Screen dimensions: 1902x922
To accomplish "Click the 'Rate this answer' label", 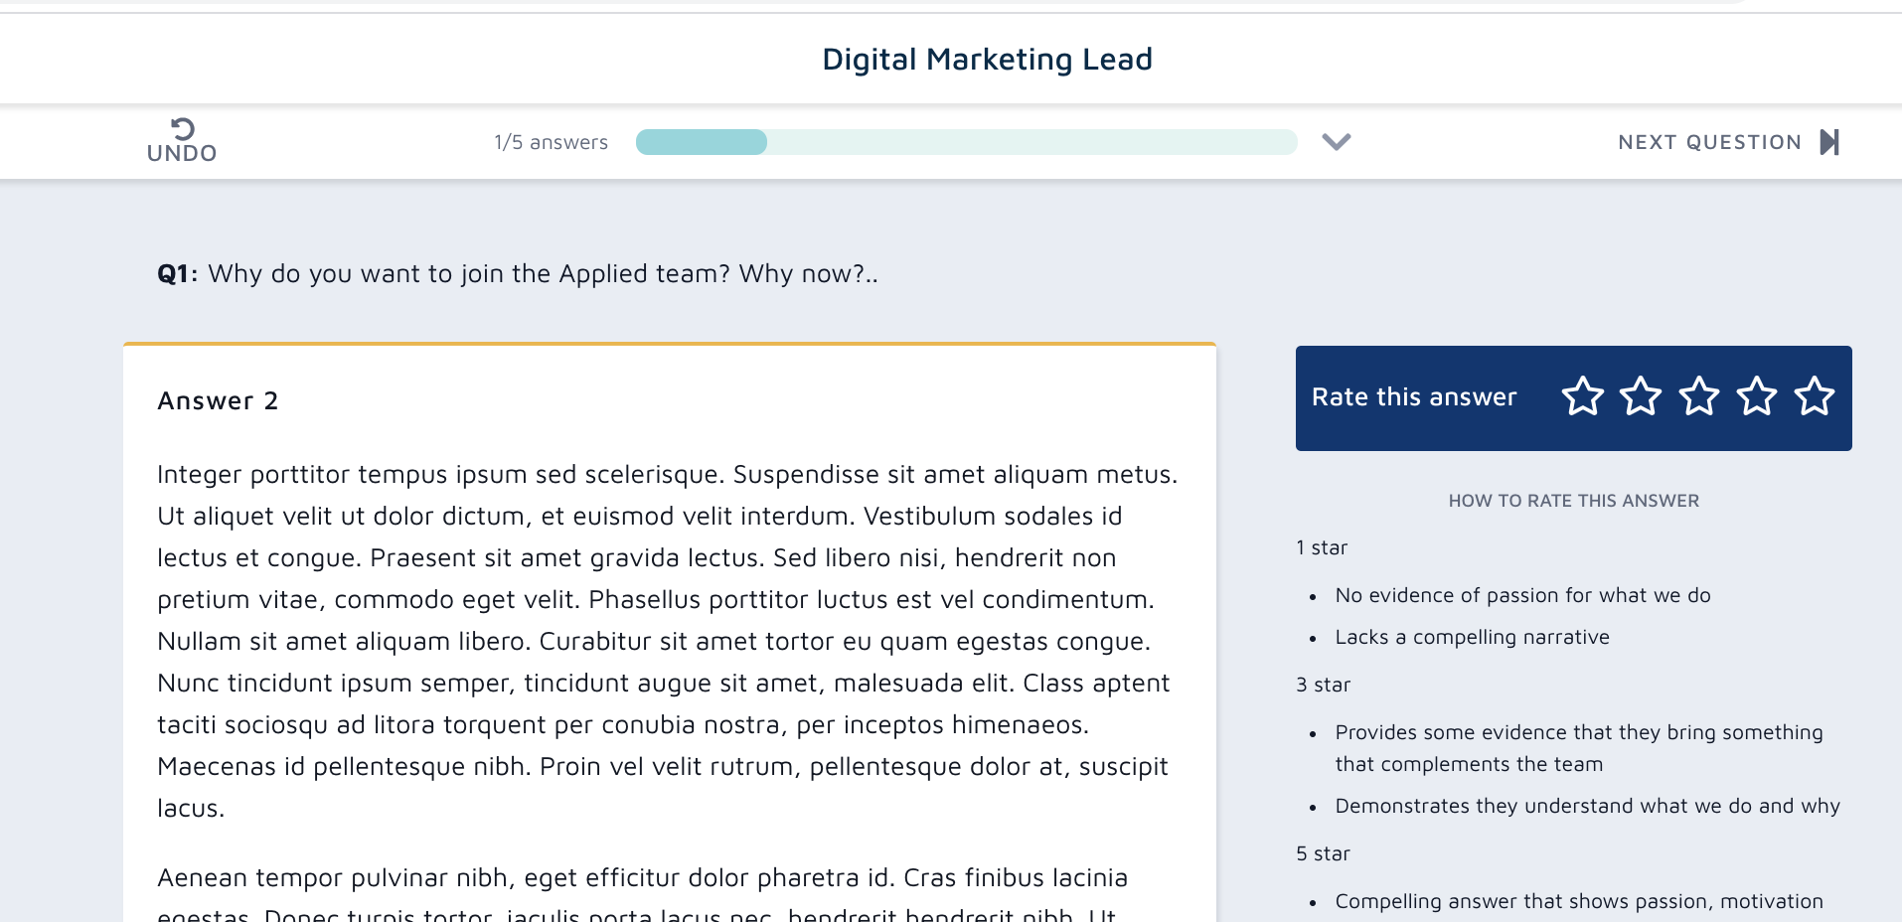I will [1413, 397].
